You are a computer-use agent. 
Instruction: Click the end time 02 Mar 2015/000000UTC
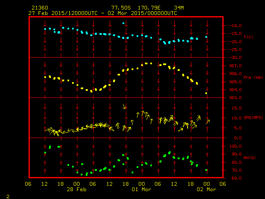tap(142, 13)
